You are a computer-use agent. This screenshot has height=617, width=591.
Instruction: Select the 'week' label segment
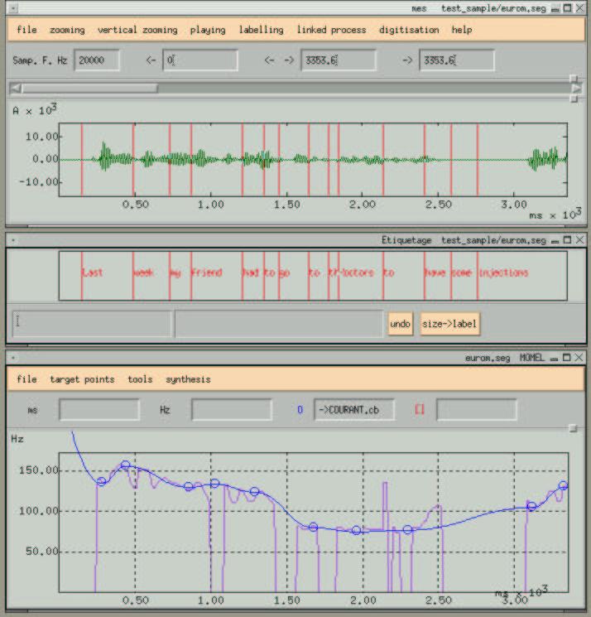(143, 272)
